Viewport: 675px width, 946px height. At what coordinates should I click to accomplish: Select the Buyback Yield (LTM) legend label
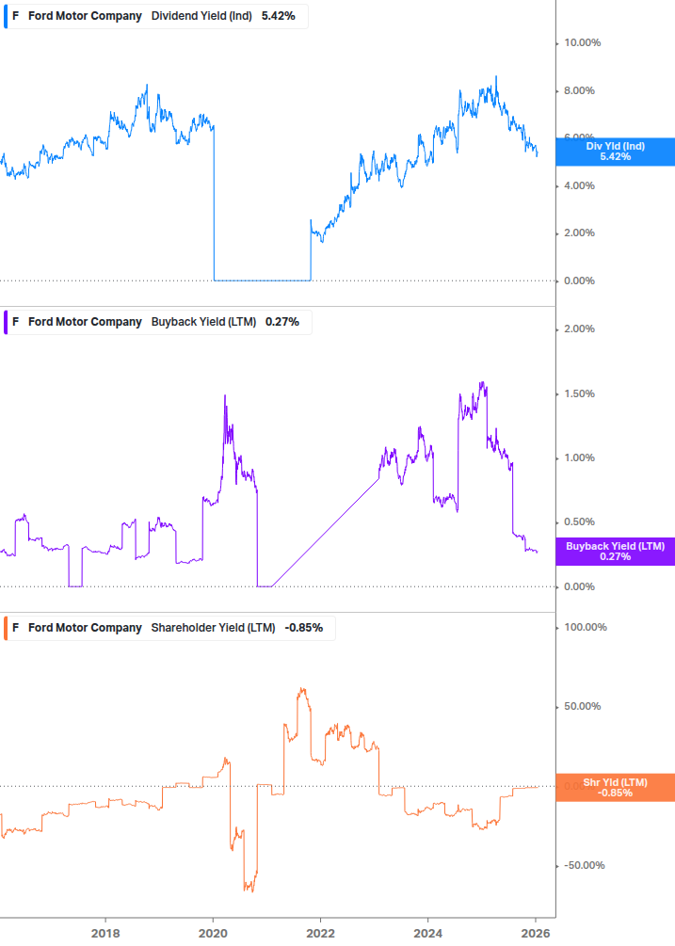click(x=203, y=322)
